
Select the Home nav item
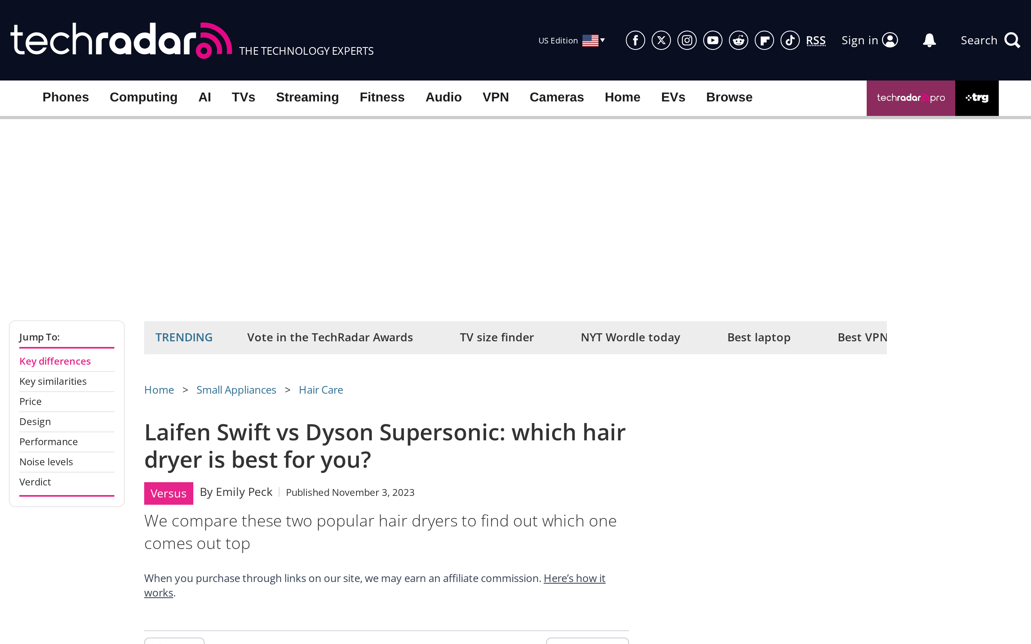pos(623,97)
